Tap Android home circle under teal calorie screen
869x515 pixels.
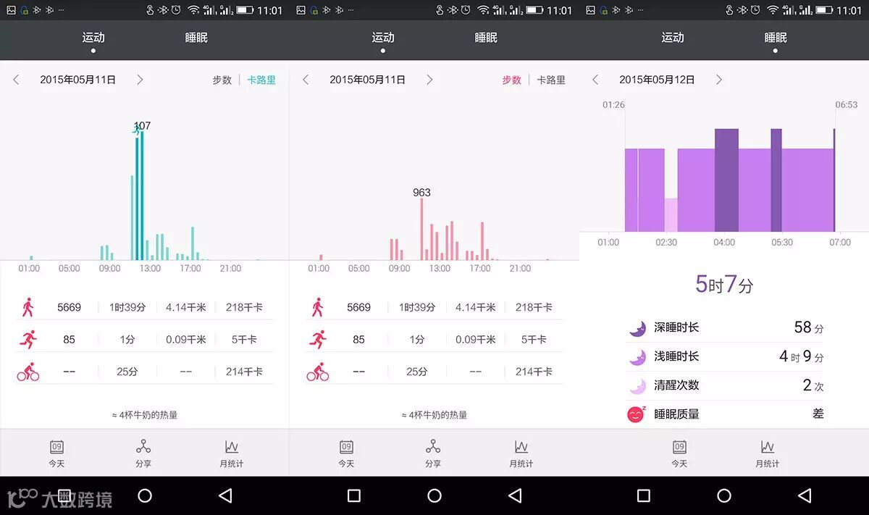pos(145,495)
